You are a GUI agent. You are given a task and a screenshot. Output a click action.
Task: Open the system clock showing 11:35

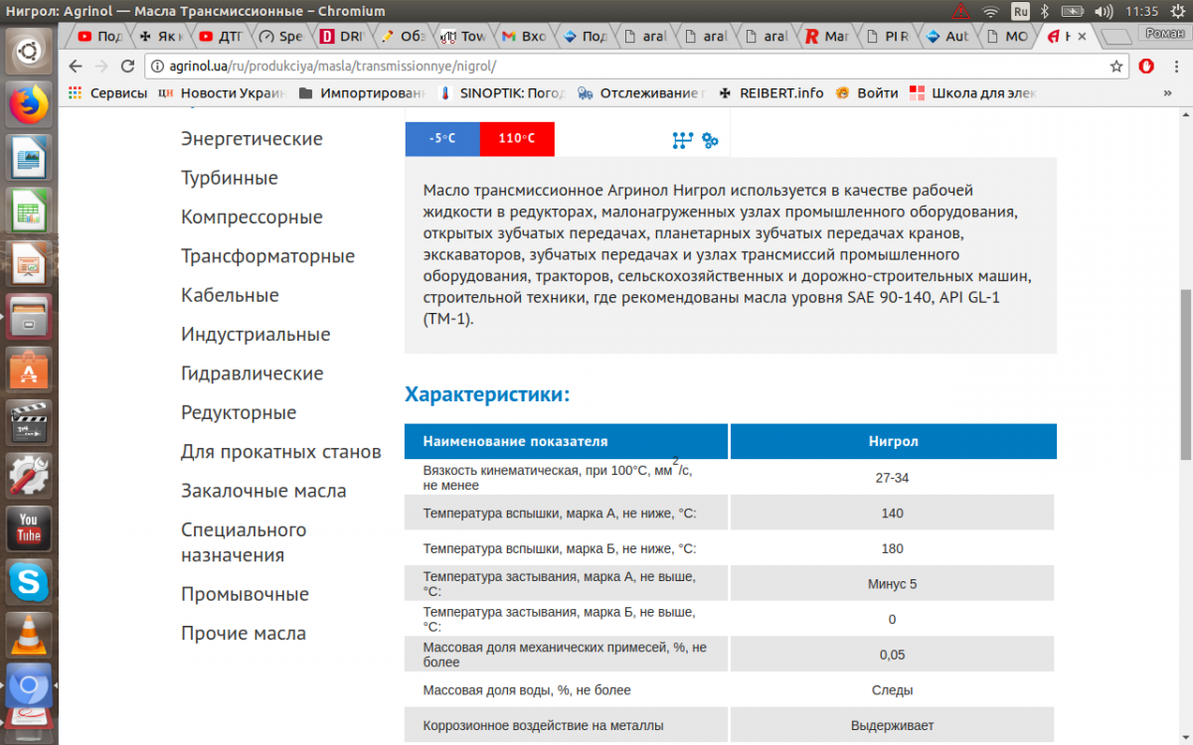(x=1142, y=12)
